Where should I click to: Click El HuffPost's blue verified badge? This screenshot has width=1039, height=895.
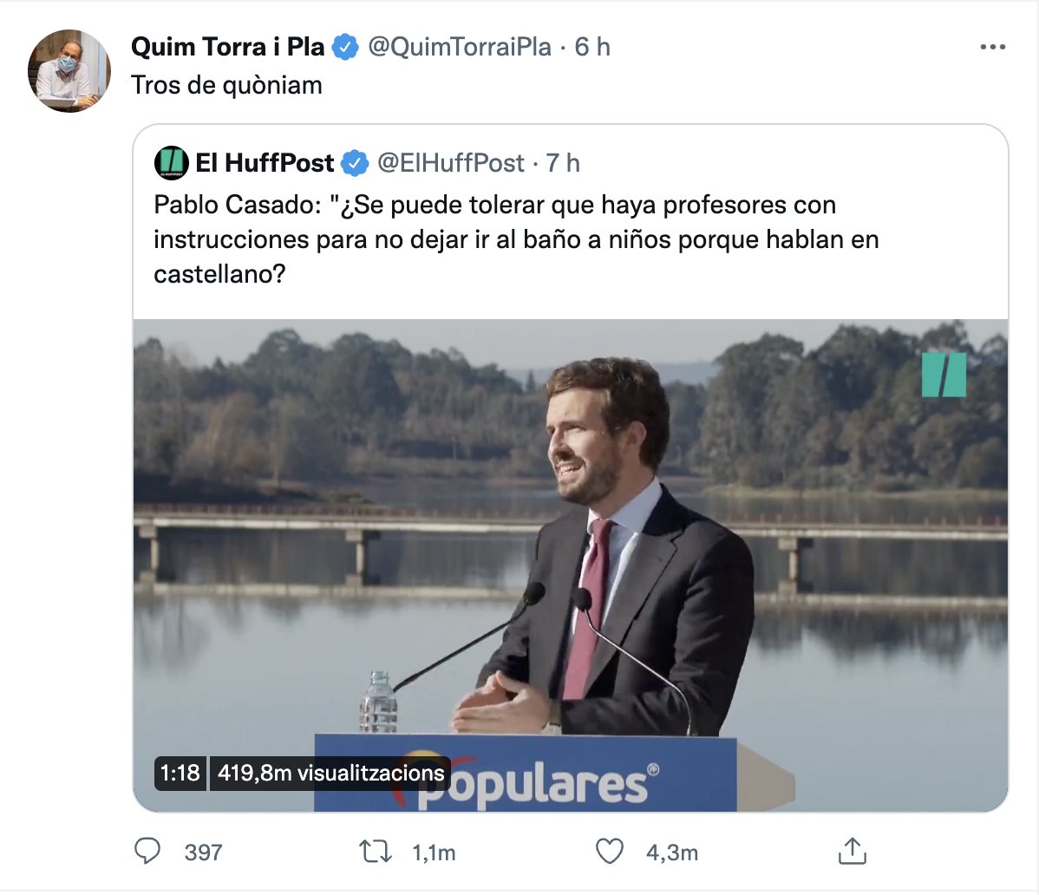[x=354, y=163]
